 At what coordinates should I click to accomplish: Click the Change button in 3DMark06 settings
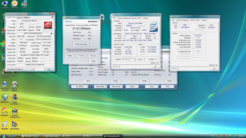115,81
